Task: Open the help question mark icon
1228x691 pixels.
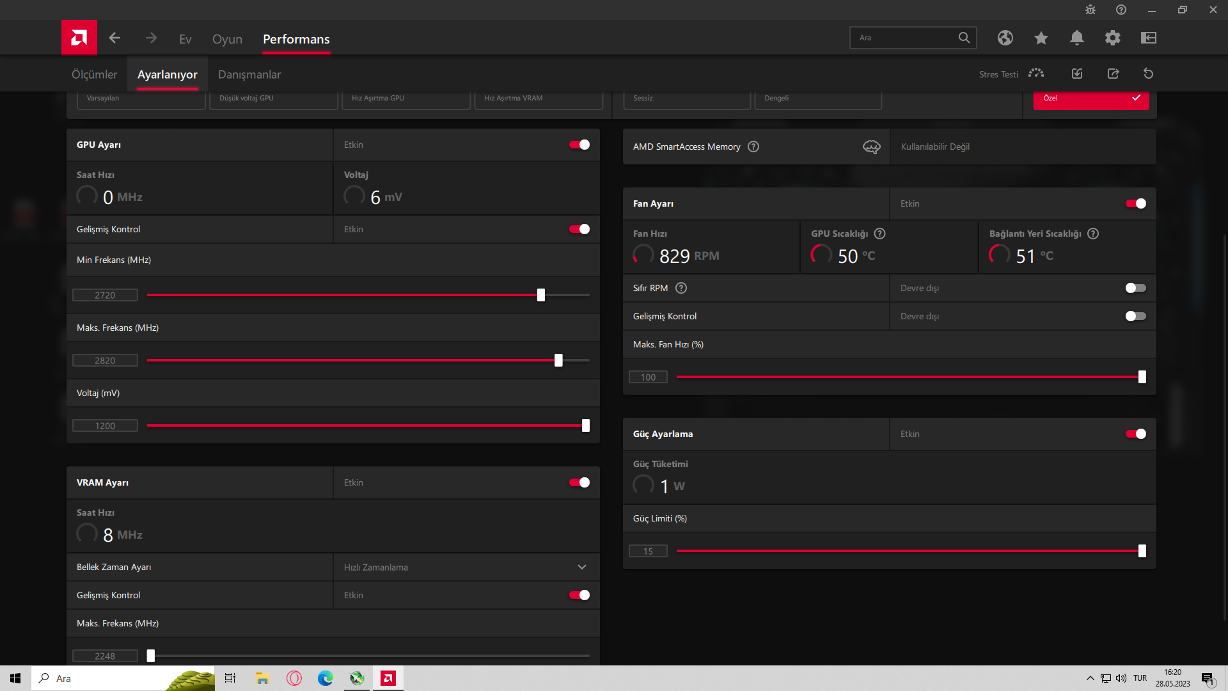Action: pyautogui.click(x=1121, y=10)
